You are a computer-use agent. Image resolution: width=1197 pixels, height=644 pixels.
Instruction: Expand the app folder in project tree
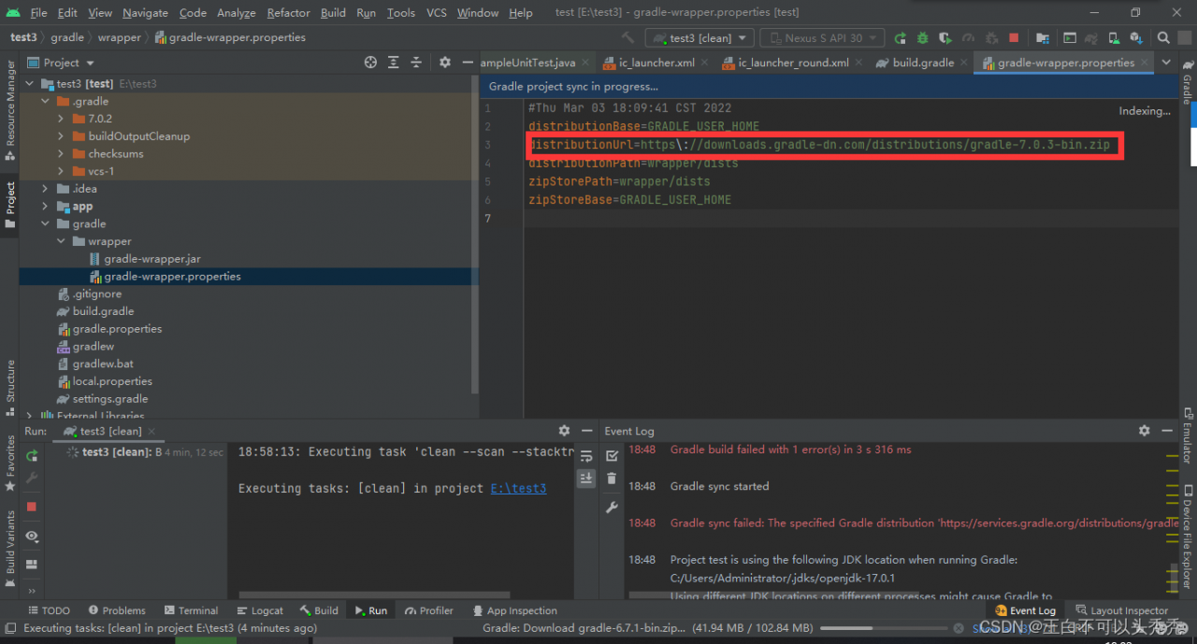point(45,207)
